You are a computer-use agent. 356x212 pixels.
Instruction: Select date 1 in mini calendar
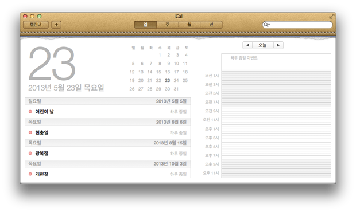(160, 55)
